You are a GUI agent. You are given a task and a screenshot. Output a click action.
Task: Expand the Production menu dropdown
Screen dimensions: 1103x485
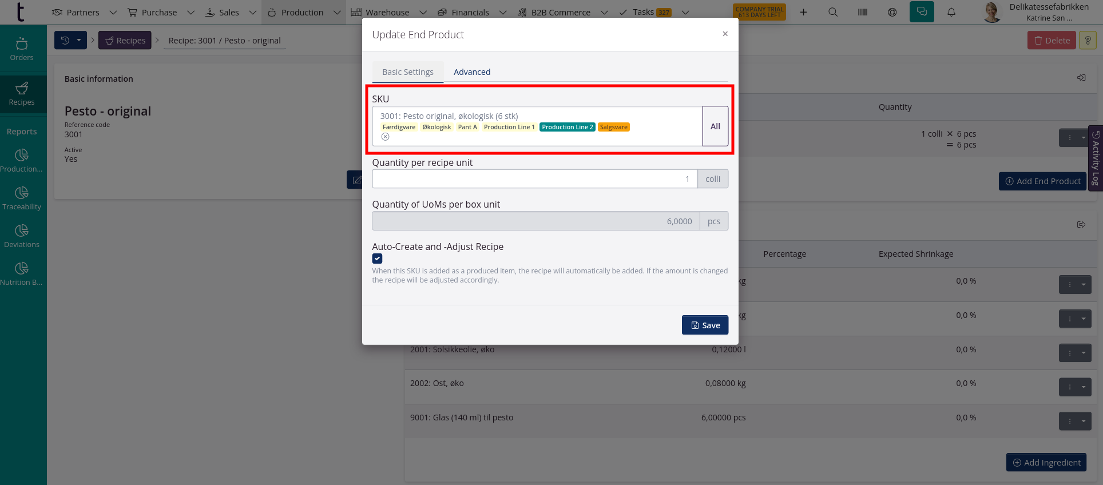point(337,12)
